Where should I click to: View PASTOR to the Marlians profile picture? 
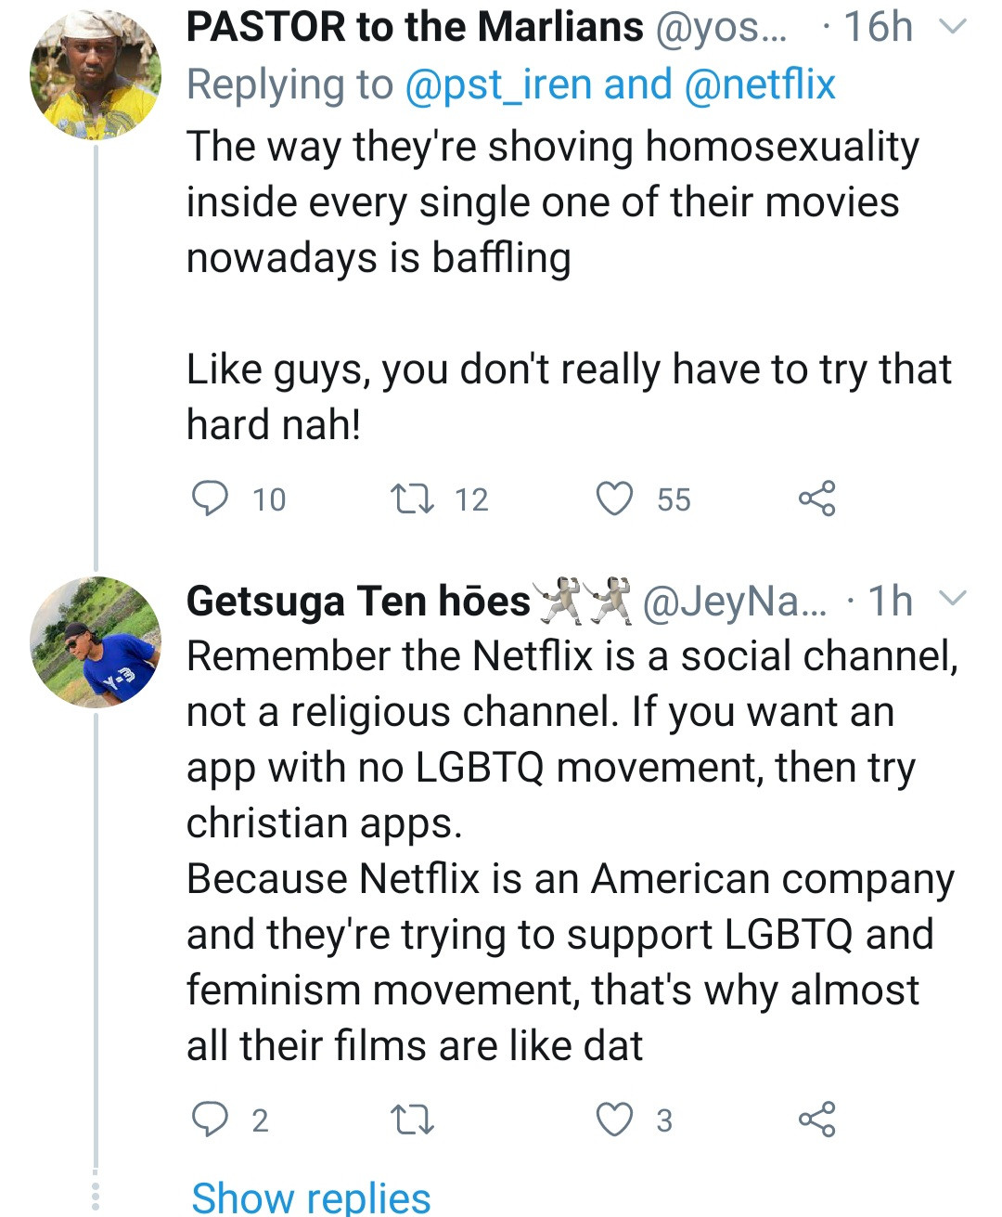[95, 75]
